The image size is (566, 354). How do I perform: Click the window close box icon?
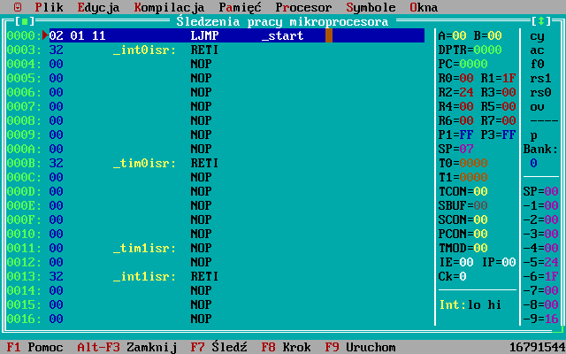click(x=25, y=21)
